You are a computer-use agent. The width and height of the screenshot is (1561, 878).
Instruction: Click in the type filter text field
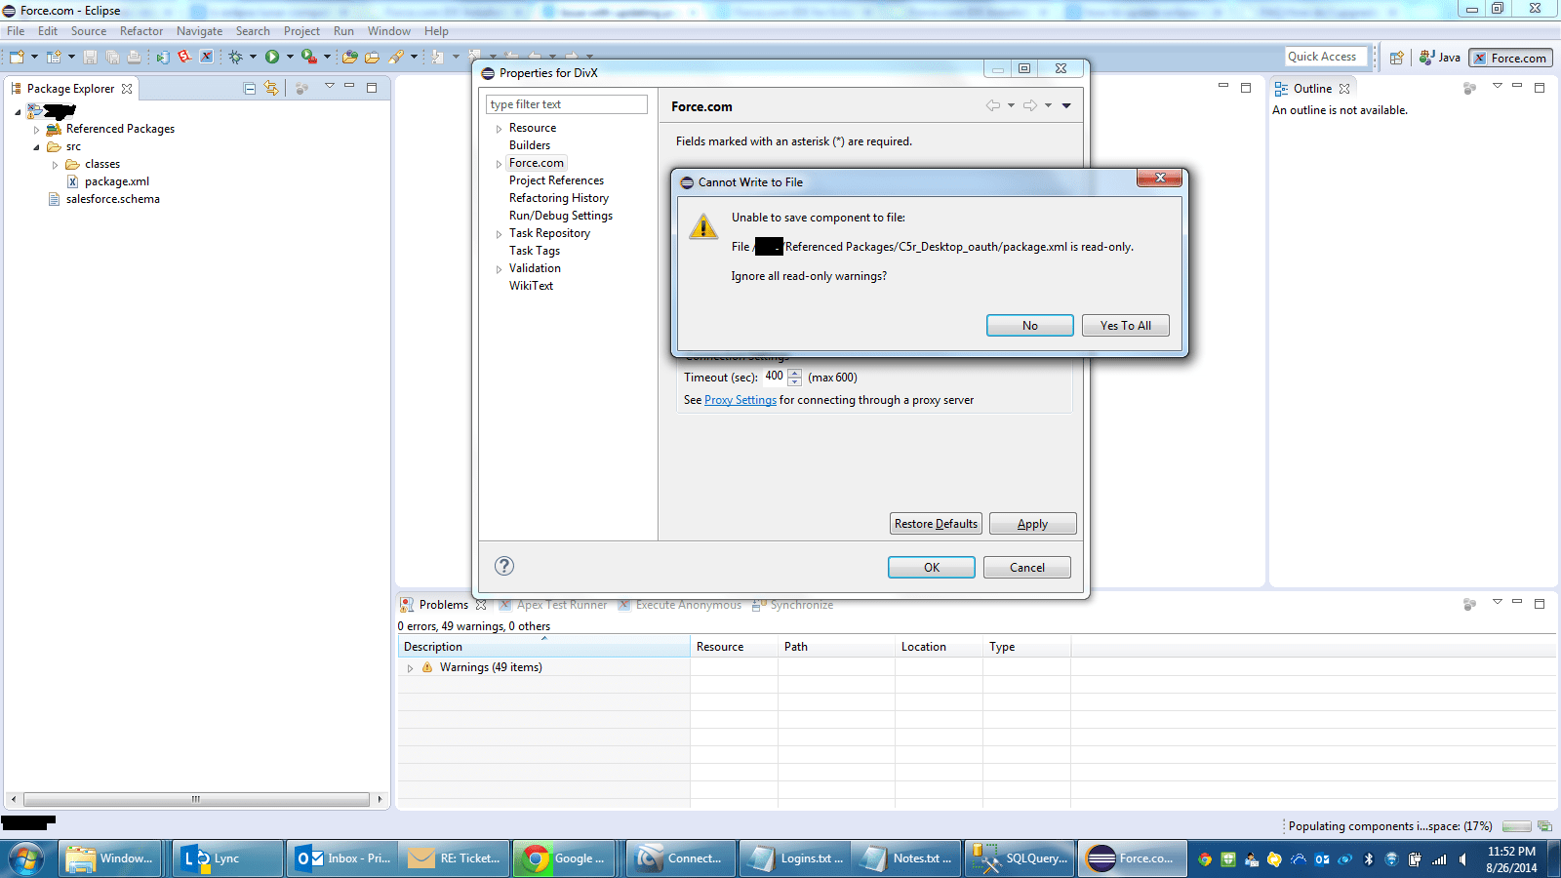click(566, 103)
